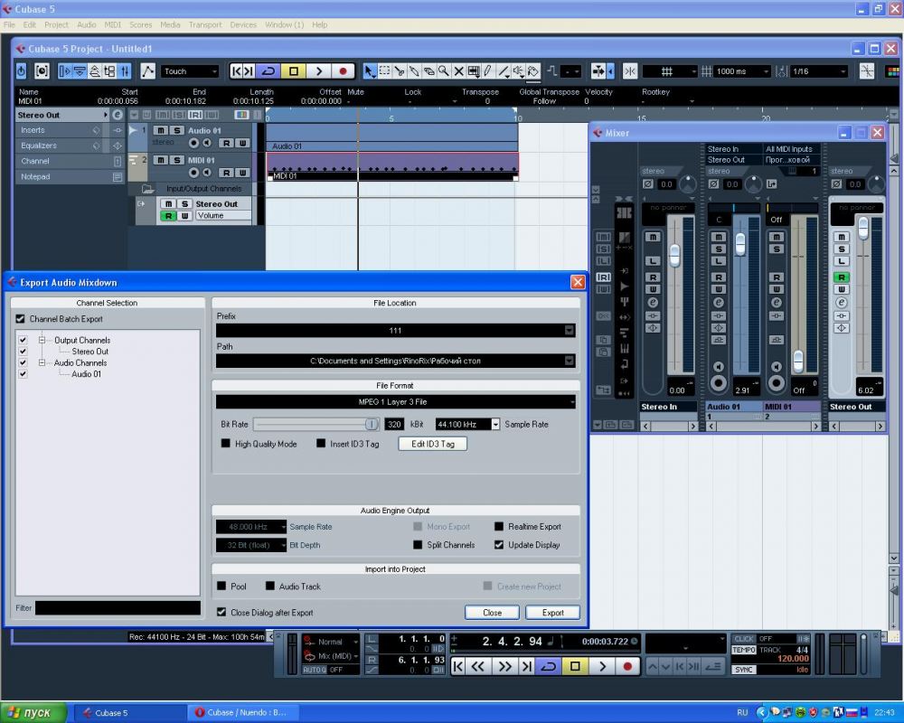Open the Touch automation mode dropdown
This screenshot has height=723, width=904.
[x=190, y=71]
